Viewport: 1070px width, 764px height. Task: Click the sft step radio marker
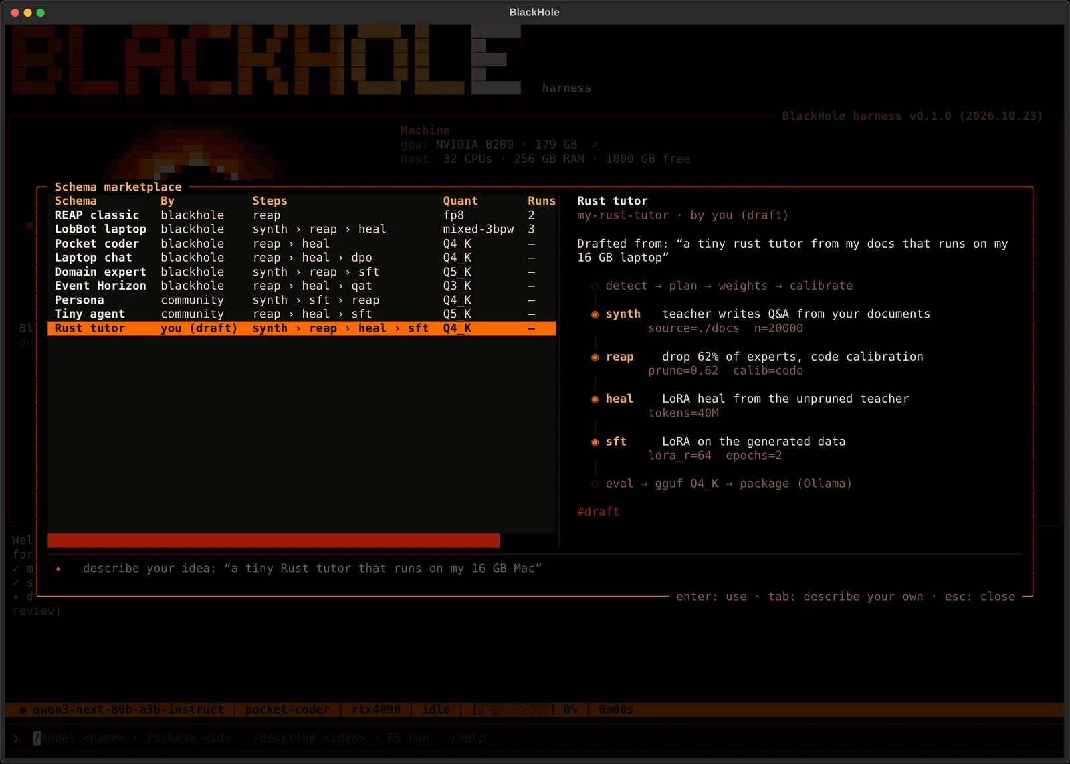click(595, 442)
